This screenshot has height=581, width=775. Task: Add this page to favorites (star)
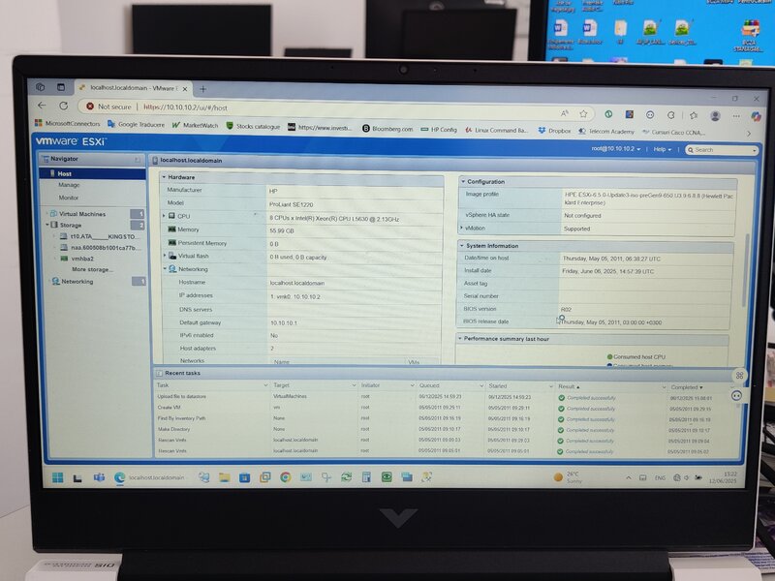(583, 113)
